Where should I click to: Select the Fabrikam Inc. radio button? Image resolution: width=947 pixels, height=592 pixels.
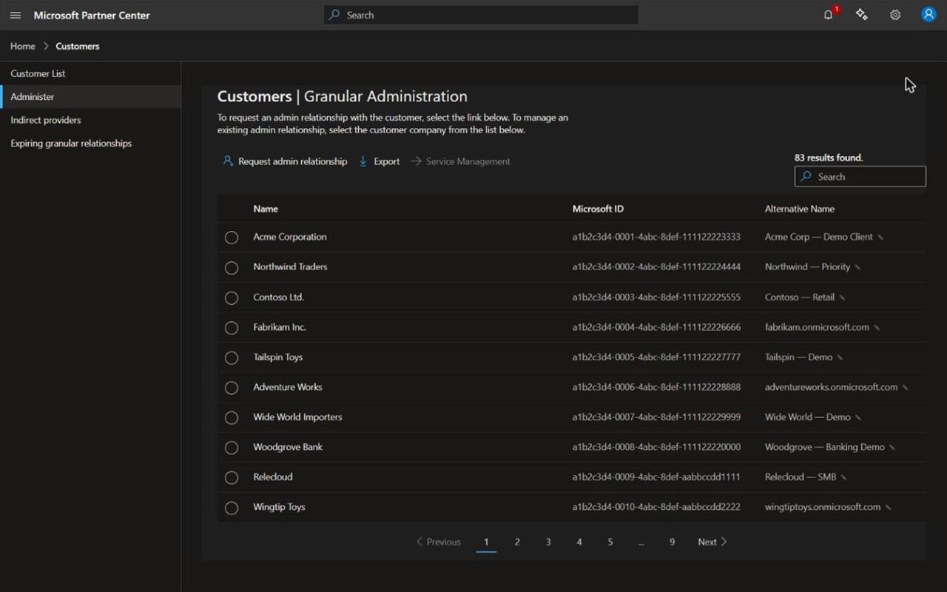click(x=232, y=328)
